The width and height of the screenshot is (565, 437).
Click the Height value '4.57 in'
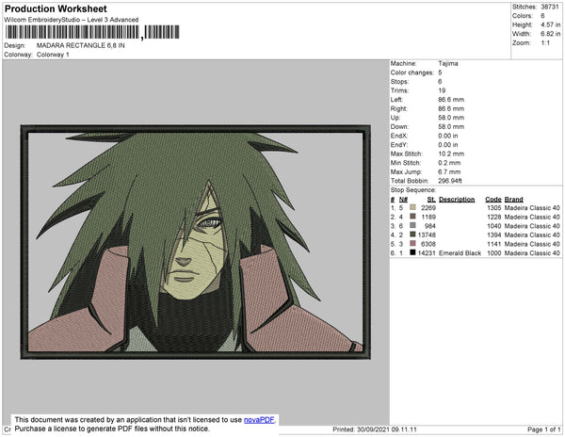[x=551, y=24]
